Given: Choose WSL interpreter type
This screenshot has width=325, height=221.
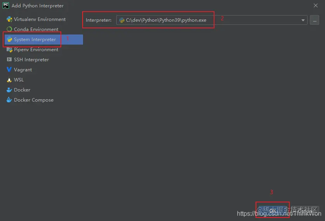Looking at the screenshot, I should tap(43, 79).
